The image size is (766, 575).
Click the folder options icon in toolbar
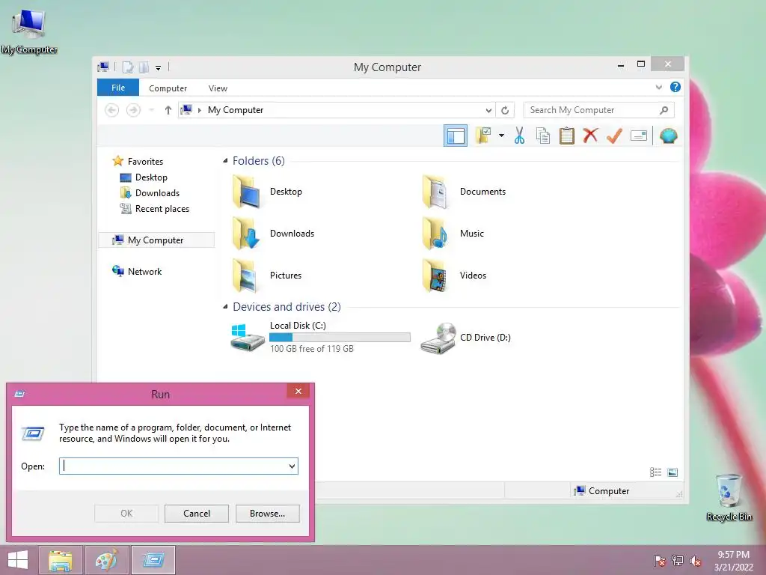[x=483, y=136]
